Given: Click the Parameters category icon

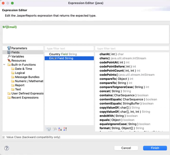Looking at the screenshot, I should click(x=9, y=48).
